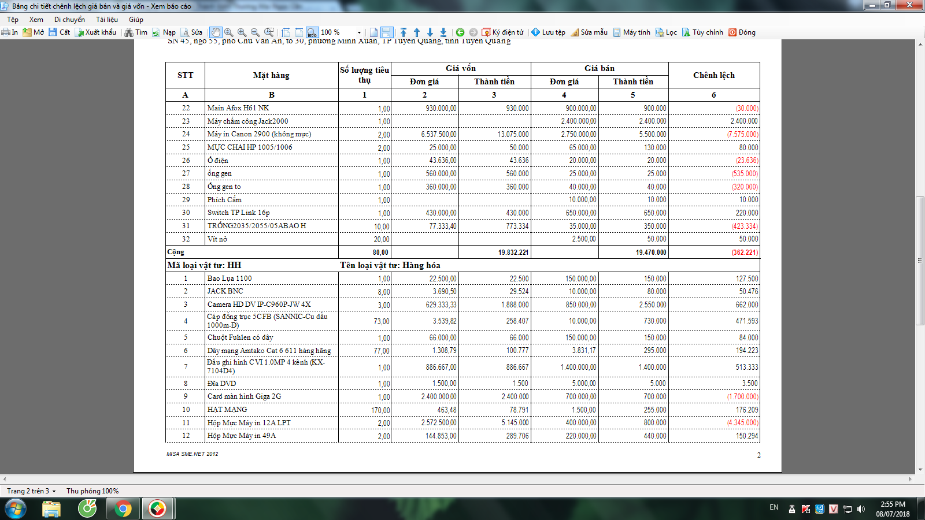
Task: Click the Mặt hàng column header
Action: coord(271,75)
